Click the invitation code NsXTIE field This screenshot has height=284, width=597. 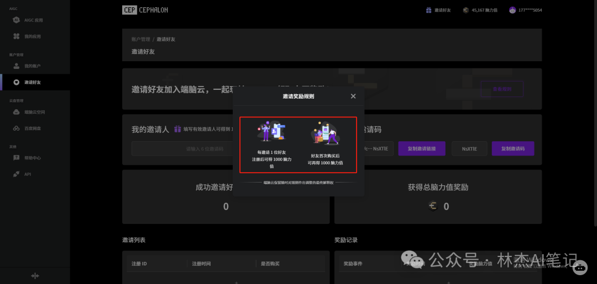pos(469,148)
